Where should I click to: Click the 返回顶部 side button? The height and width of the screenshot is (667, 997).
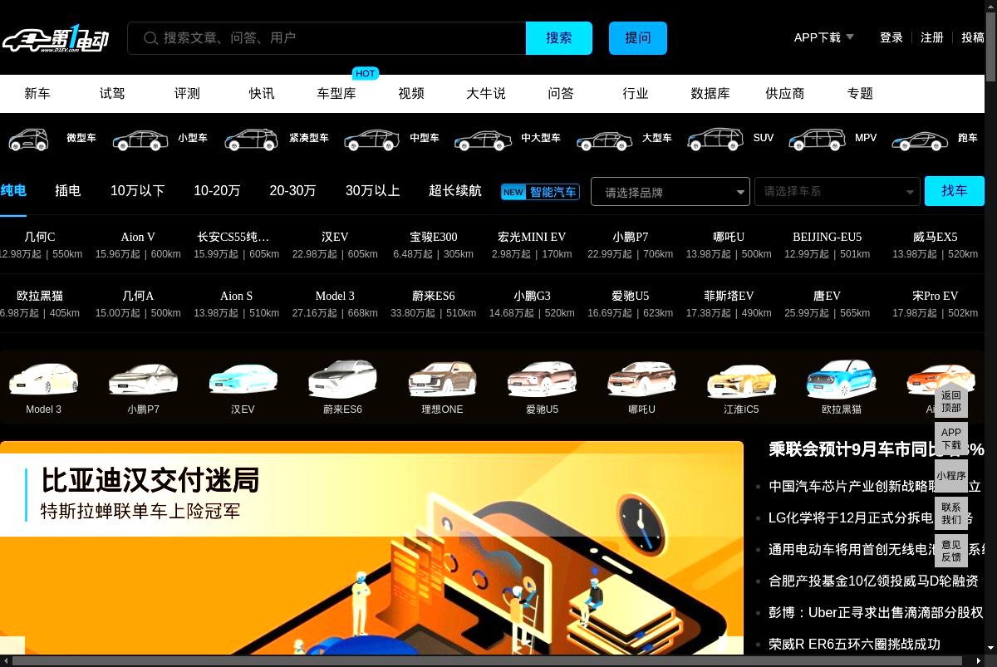tap(951, 402)
